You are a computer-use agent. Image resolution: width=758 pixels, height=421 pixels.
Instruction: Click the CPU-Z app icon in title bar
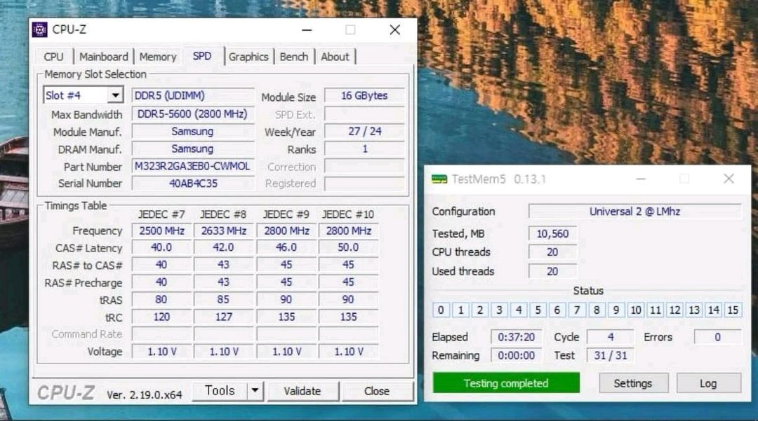tap(39, 29)
